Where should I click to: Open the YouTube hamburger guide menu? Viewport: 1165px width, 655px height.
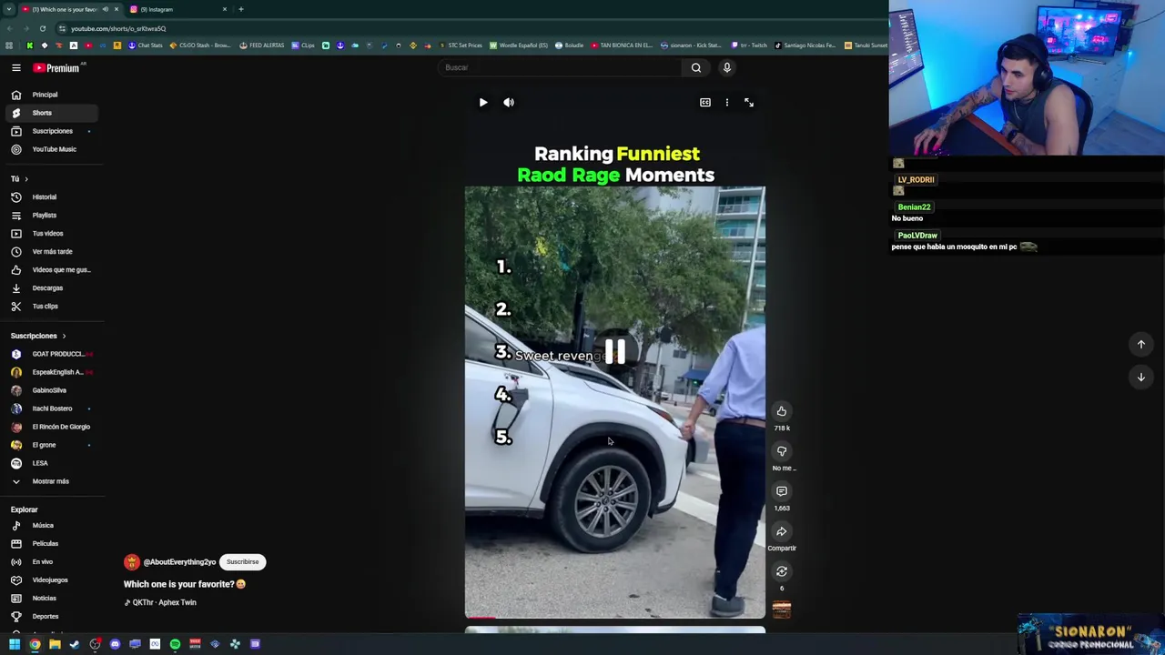[15, 67]
